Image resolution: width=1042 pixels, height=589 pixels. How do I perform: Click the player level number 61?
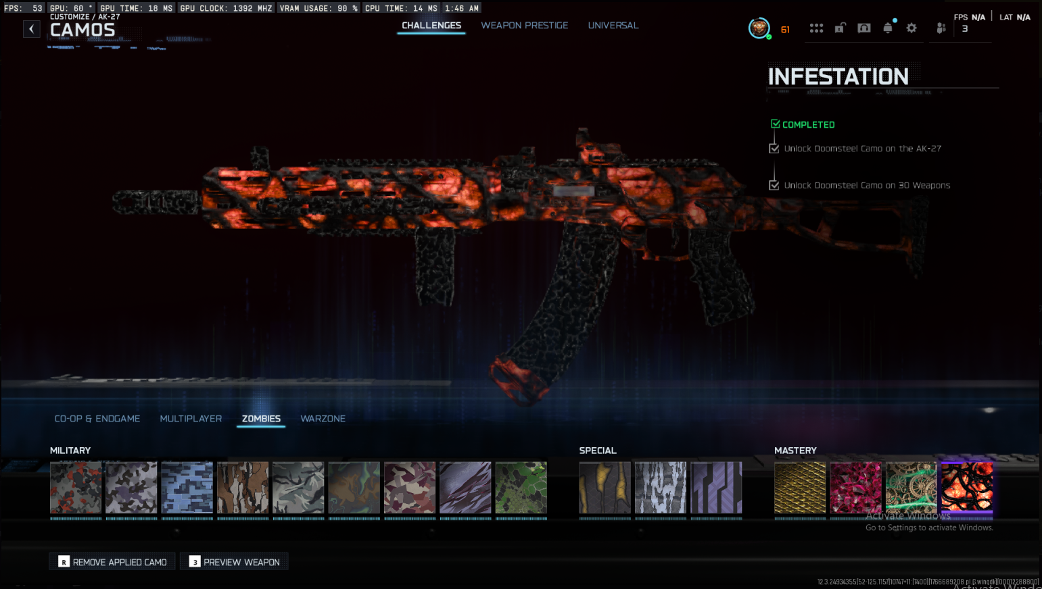pyautogui.click(x=785, y=30)
